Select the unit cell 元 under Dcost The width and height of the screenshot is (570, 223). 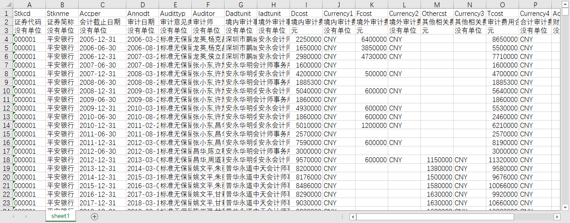(306, 30)
